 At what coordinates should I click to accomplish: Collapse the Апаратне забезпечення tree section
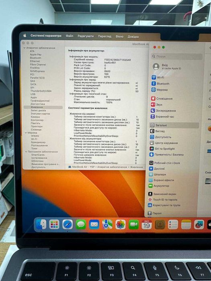pos(25,48)
